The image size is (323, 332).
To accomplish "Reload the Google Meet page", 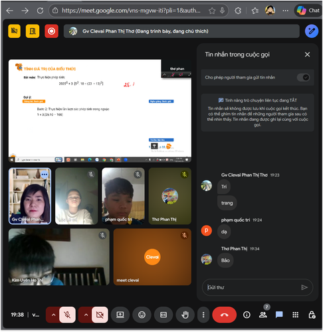I will point(40,11).
